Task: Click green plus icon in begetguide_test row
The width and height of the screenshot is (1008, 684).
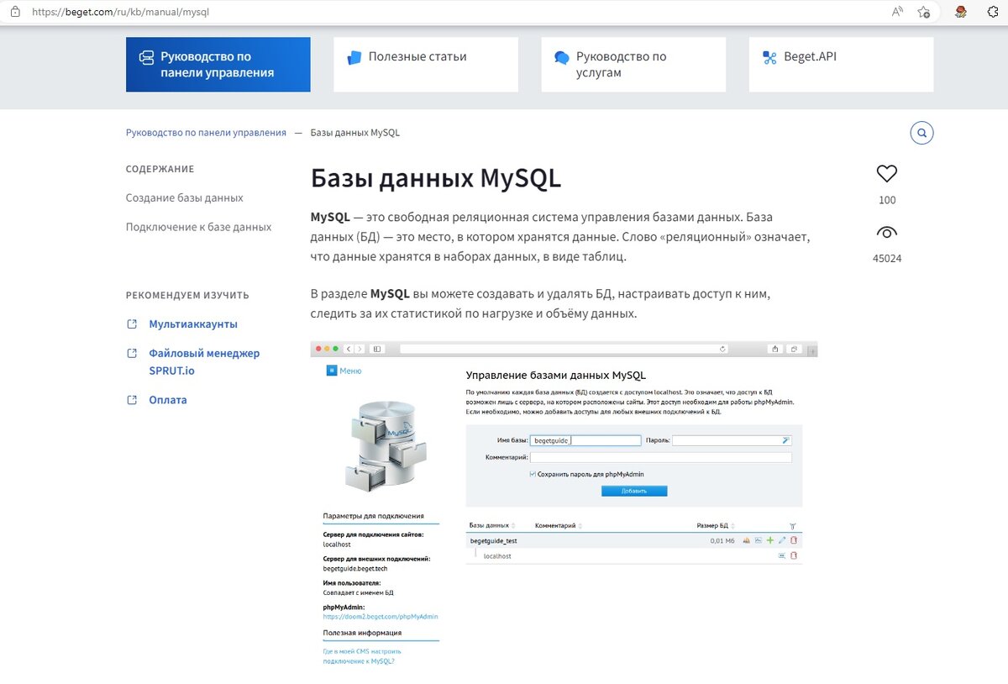Action: pyautogui.click(x=769, y=540)
